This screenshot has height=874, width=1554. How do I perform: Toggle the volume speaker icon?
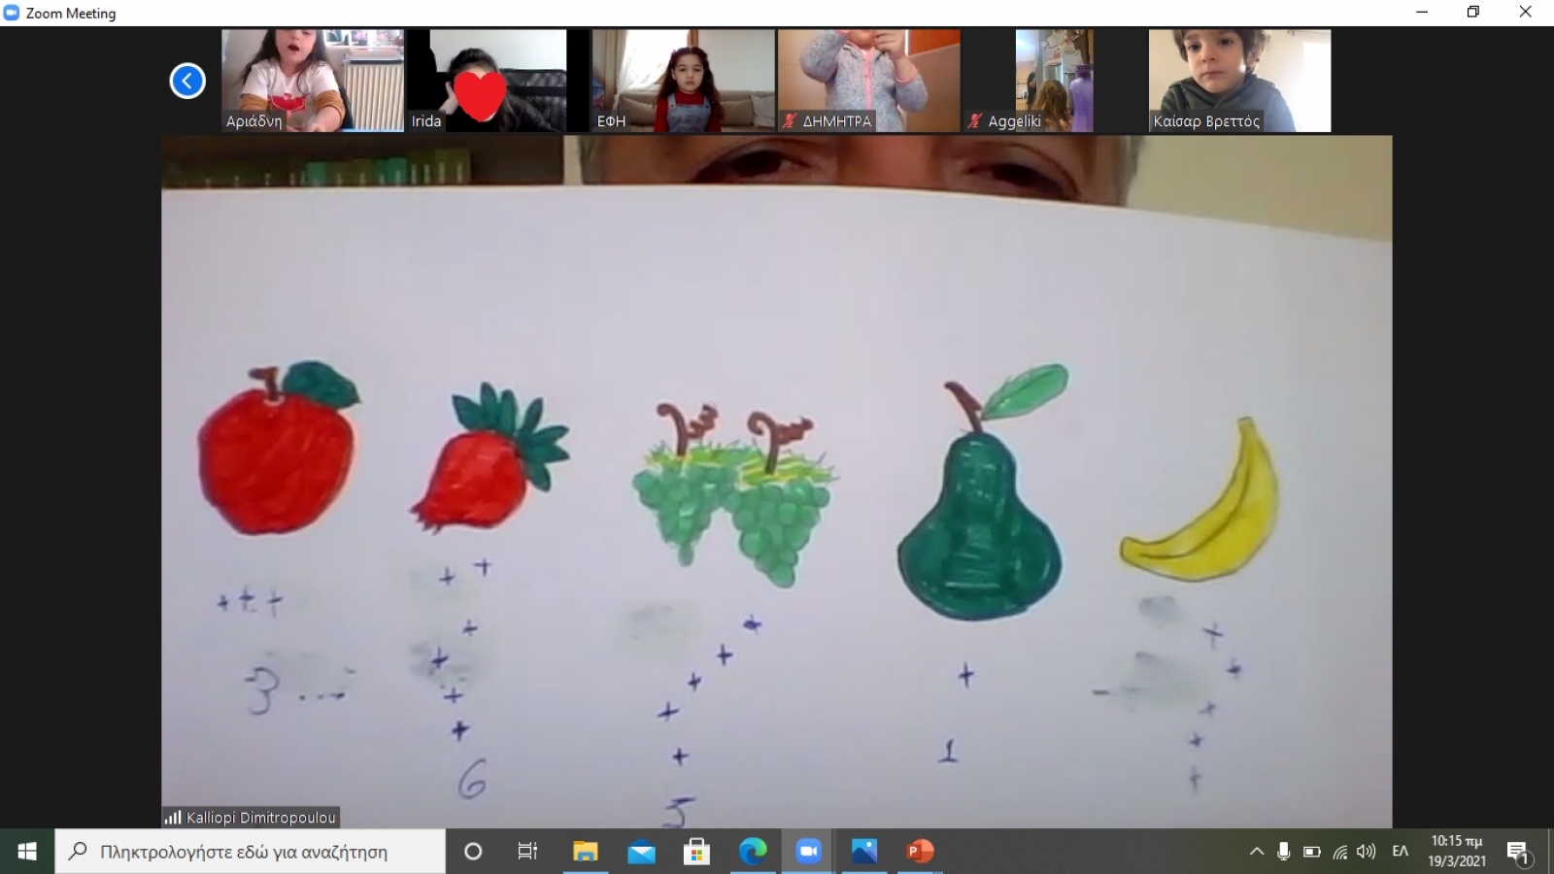pos(1367,852)
